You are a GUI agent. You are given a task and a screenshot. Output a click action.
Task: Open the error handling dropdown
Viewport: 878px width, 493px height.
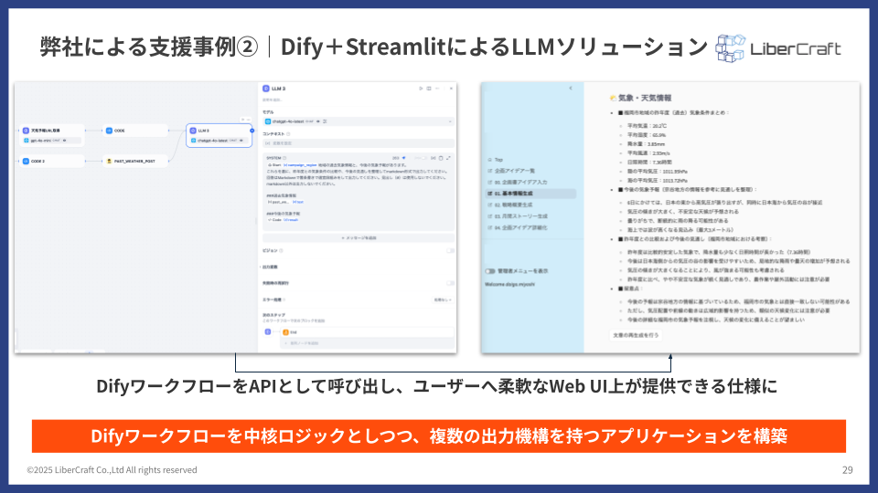pyautogui.click(x=443, y=300)
